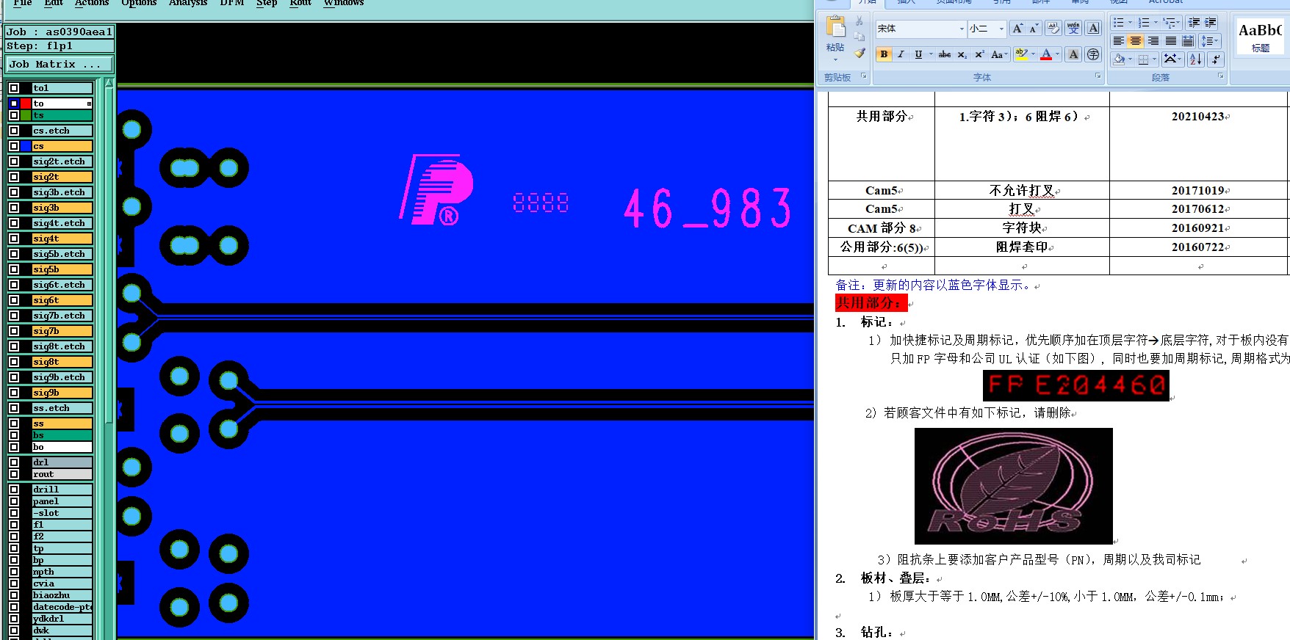Toggle the ts layer checkbox
This screenshot has width=1290, height=640.
[x=14, y=115]
